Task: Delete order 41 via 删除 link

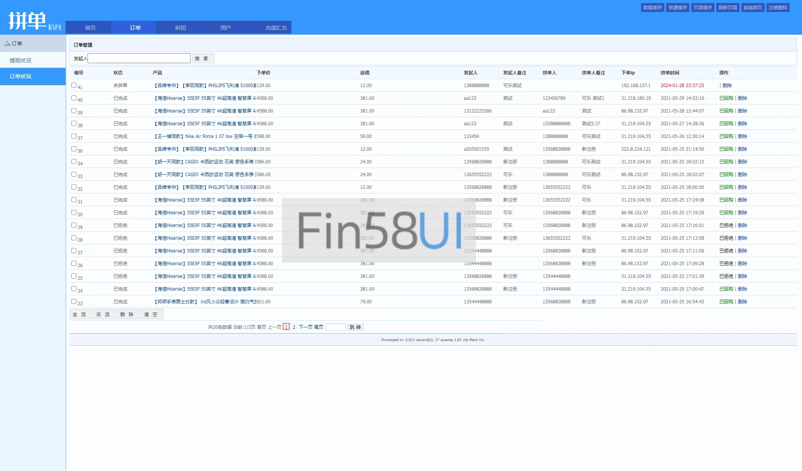Action: point(727,86)
